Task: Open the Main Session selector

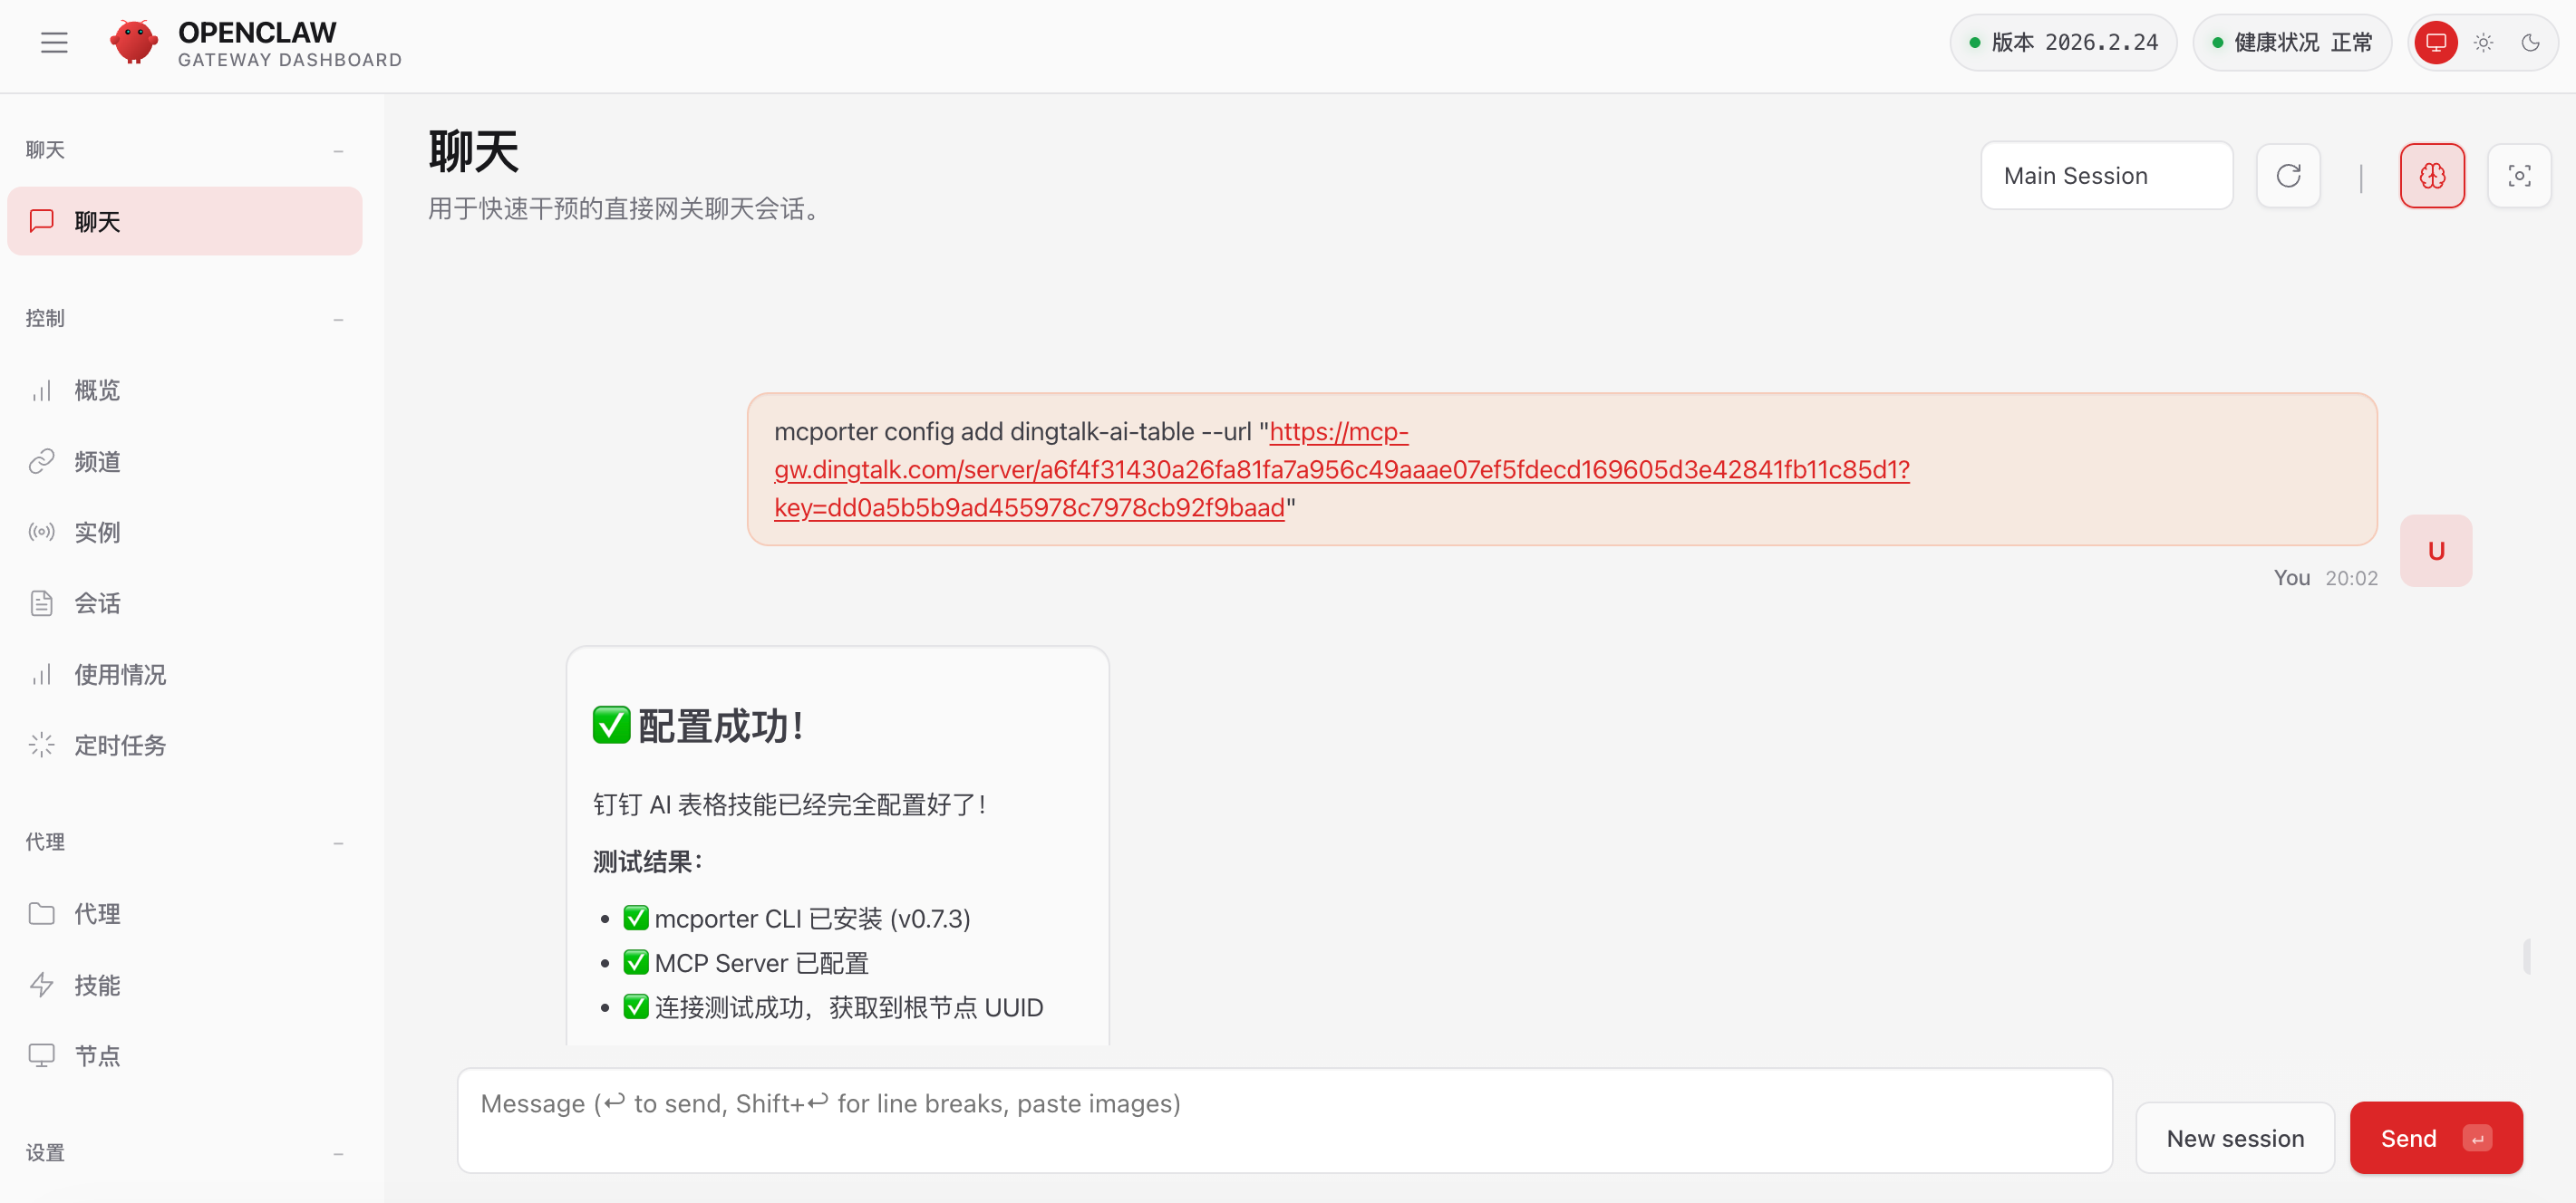Action: (2106, 175)
